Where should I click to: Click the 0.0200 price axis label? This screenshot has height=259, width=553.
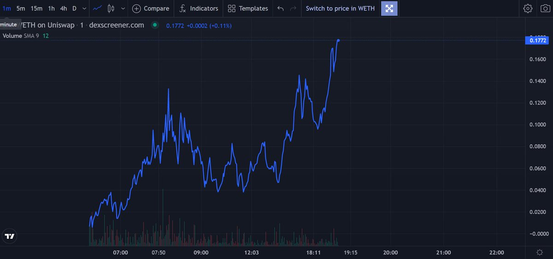[x=538, y=212]
